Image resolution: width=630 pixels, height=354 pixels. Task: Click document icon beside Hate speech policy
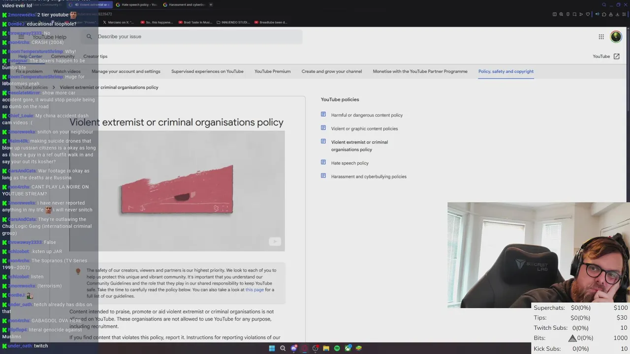coord(323,162)
